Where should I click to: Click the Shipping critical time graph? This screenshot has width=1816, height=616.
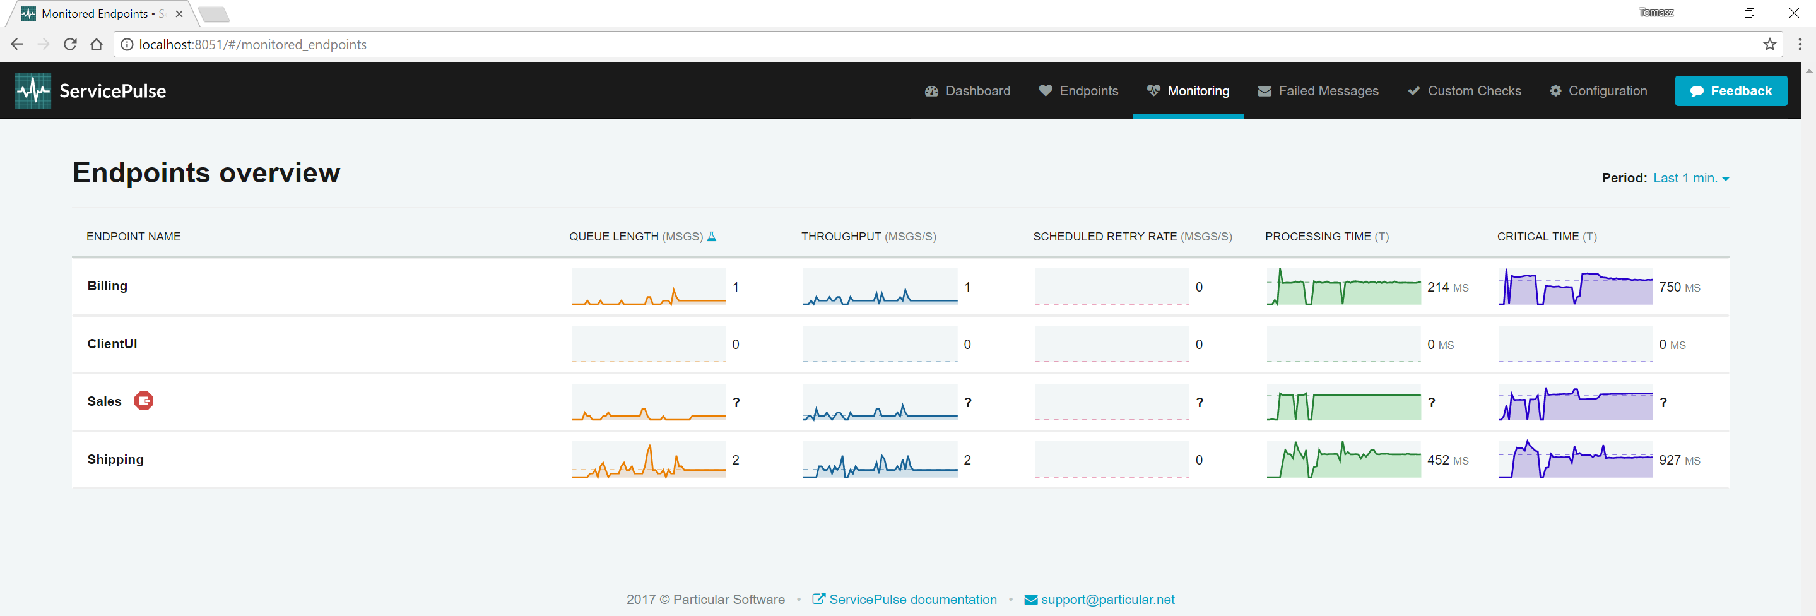[1576, 459]
